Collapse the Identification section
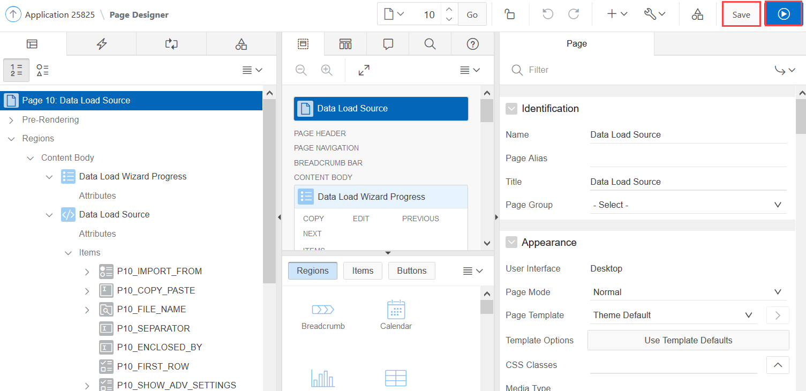Viewport: 806px width, 391px height. click(x=511, y=109)
